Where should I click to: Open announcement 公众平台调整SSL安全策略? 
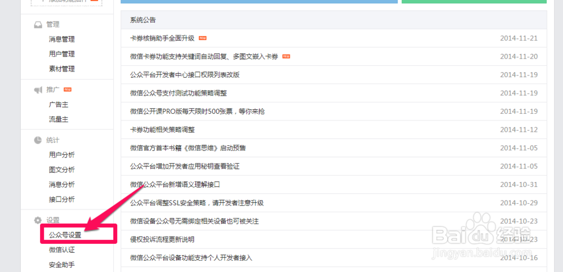point(196,203)
